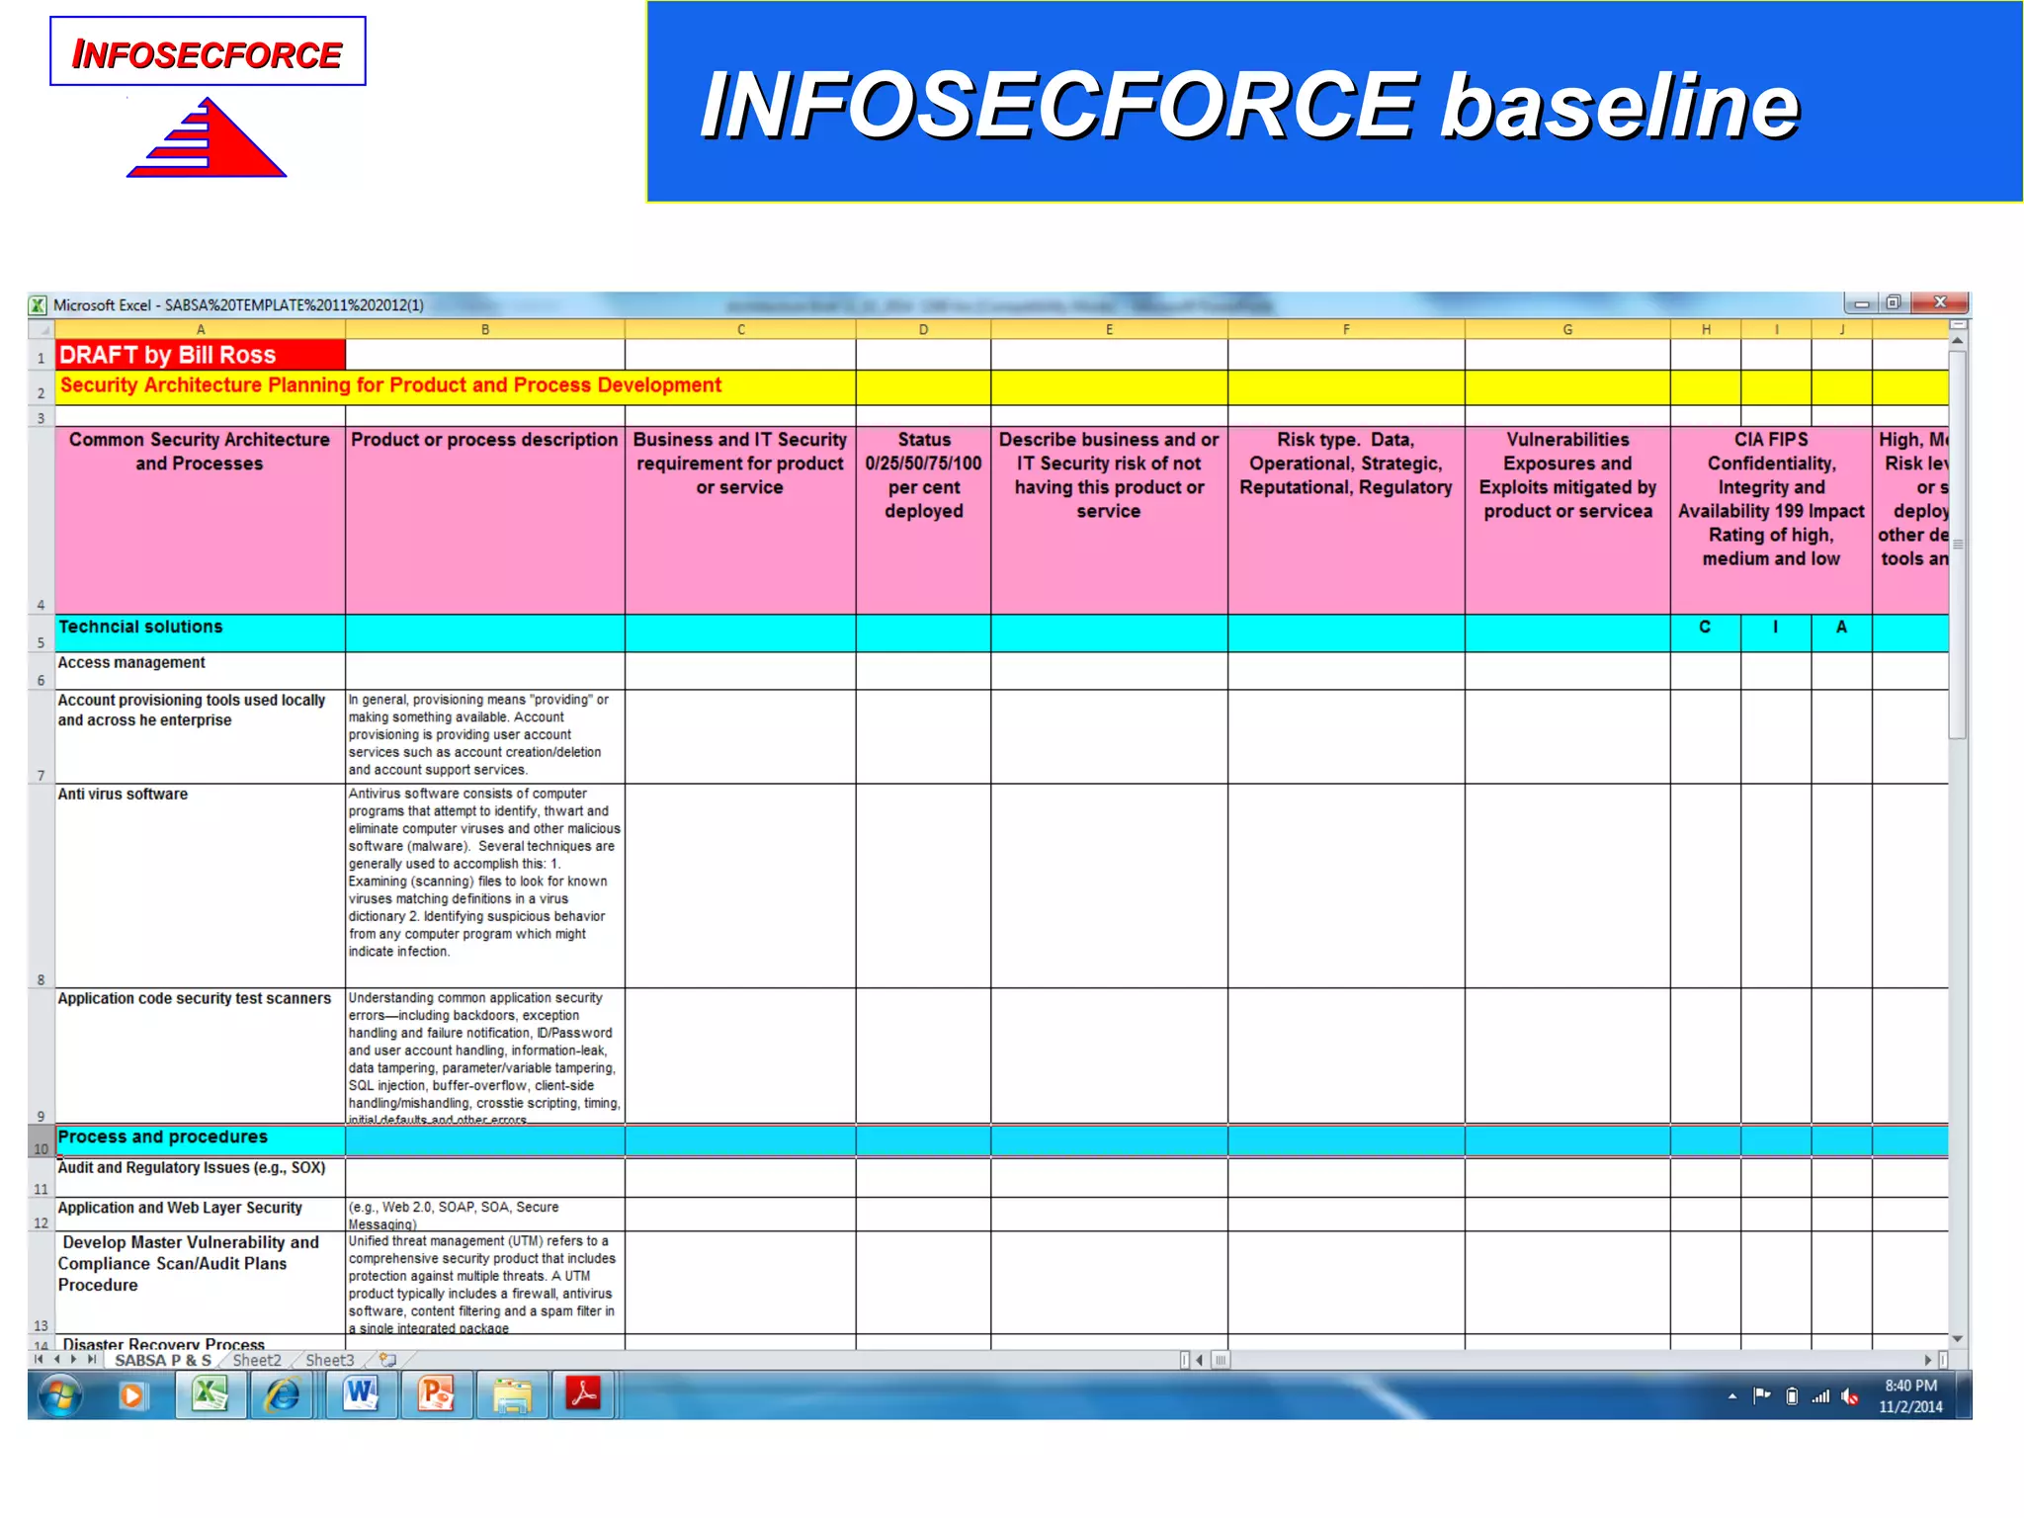Minimize the Excel window
This screenshot has width=2024, height=1518.
[x=1861, y=303]
